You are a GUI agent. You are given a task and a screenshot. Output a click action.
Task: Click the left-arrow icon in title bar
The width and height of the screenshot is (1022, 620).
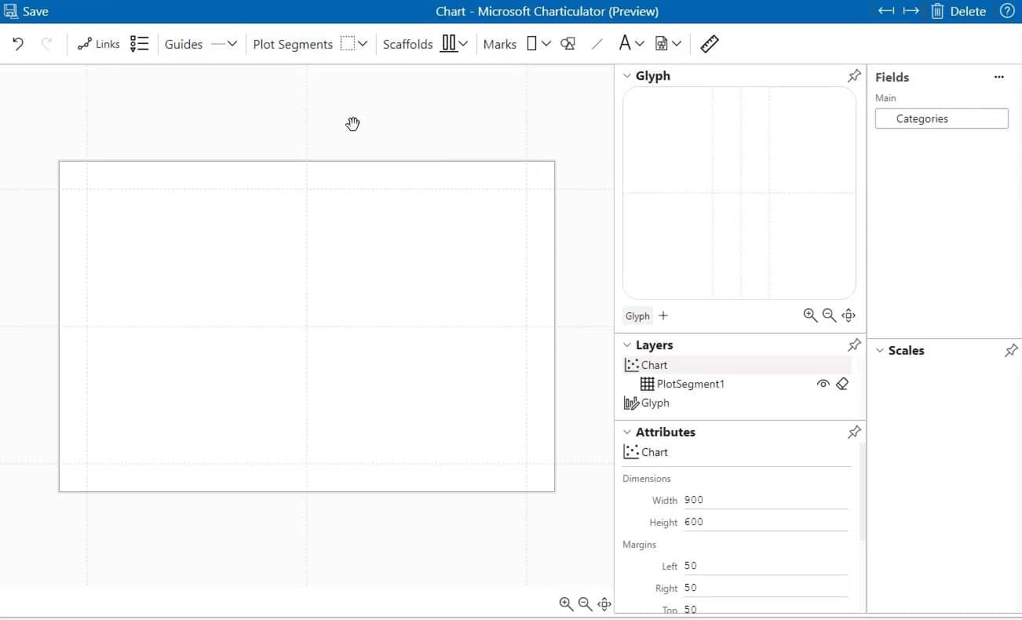[x=886, y=11]
